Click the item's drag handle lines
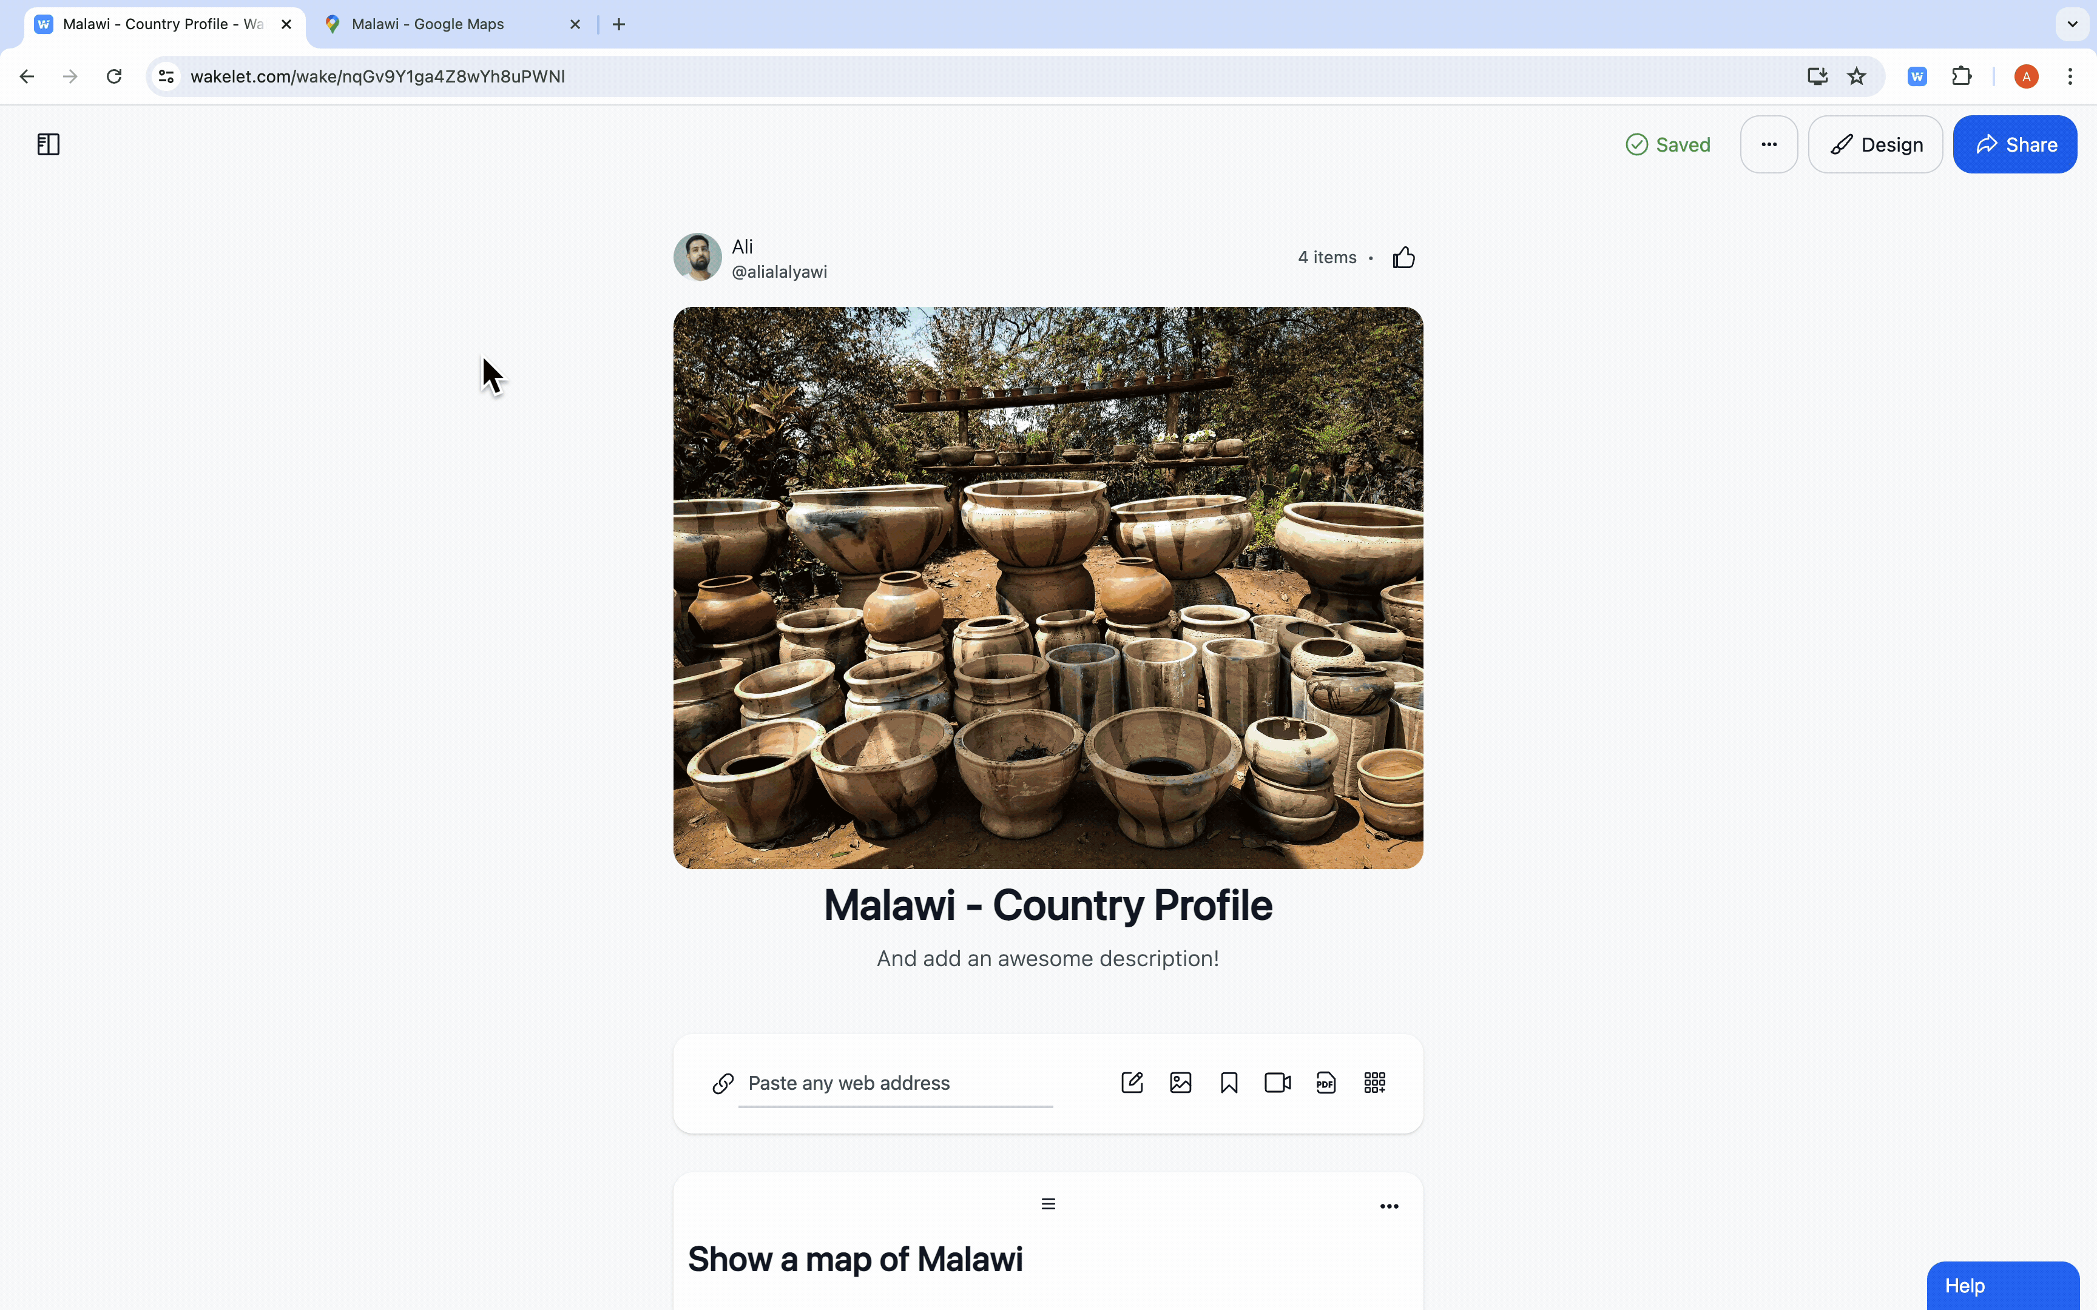This screenshot has height=1310, width=2097. click(x=1048, y=1204)
